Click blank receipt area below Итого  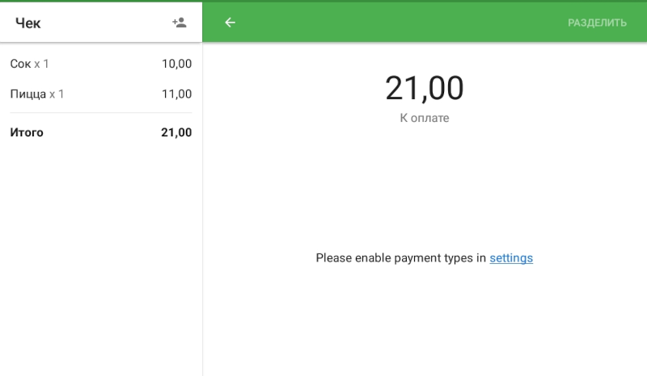[x=101, y=258]
